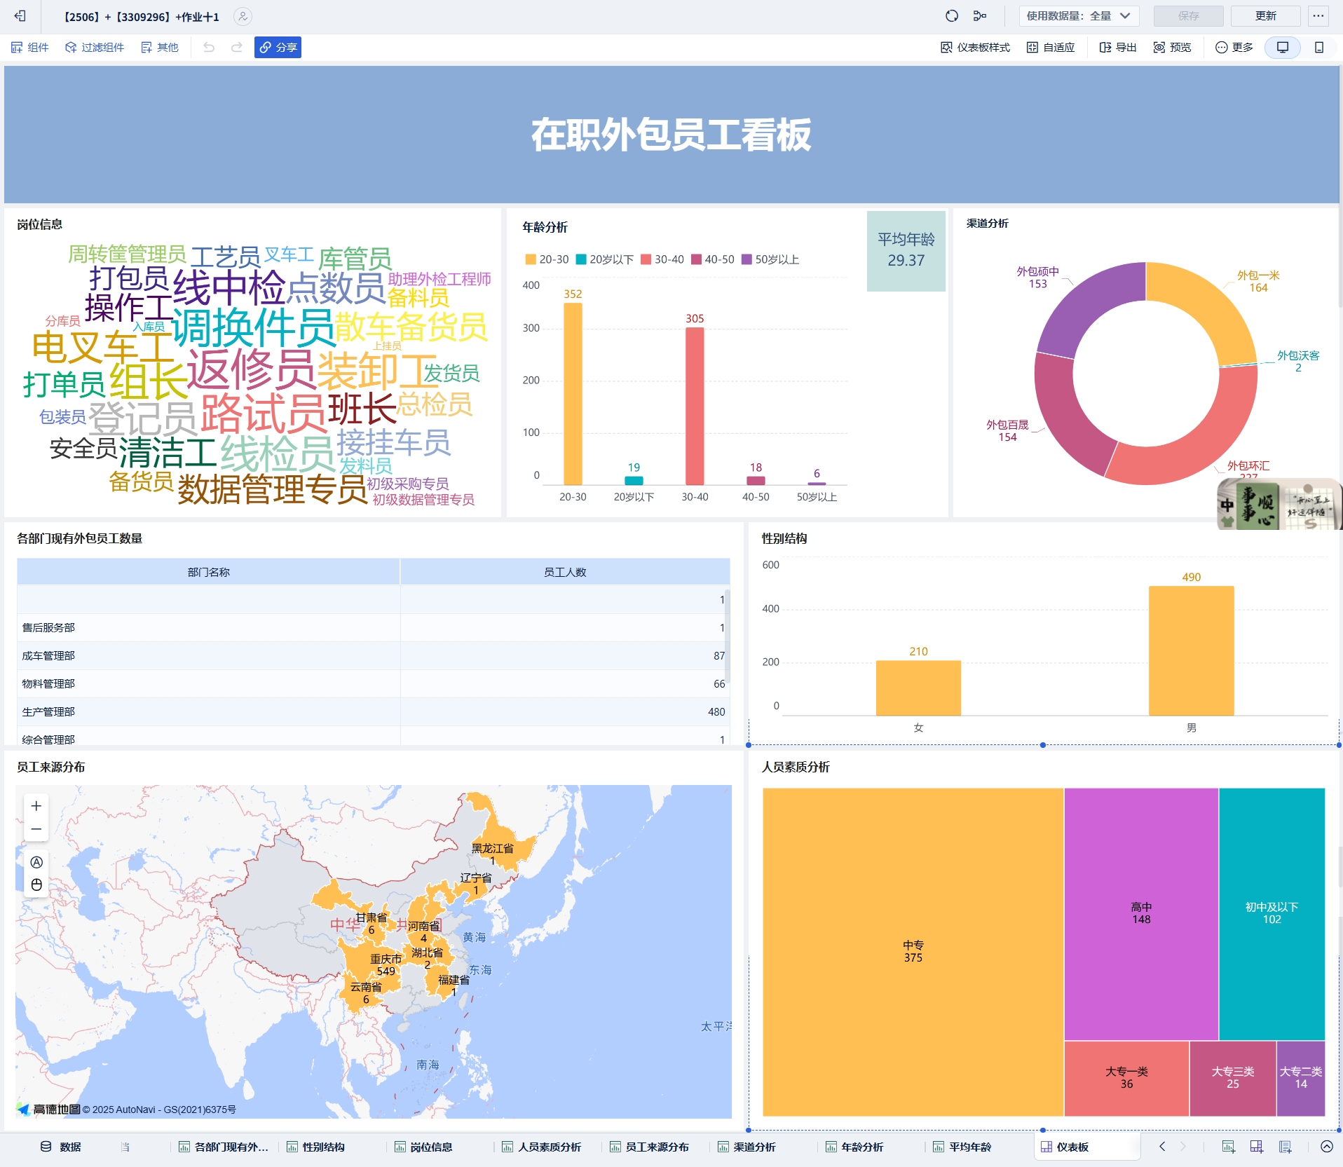Switch to 年龄分析 tab
The width and height of the screenshot is (1343, 1167).
[854, 1147]
